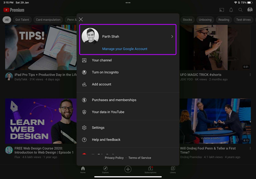Go to Home tab
Screen dimensions: 256x179
click(x=83, y=170)
